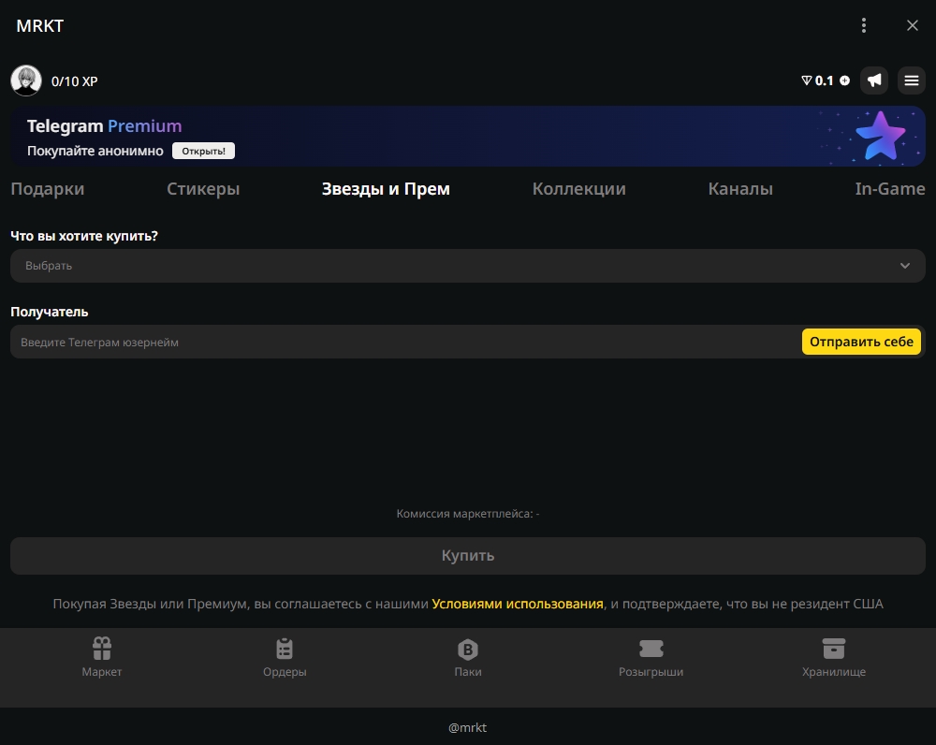Open the Паки hexagon icon

point(467,649)
